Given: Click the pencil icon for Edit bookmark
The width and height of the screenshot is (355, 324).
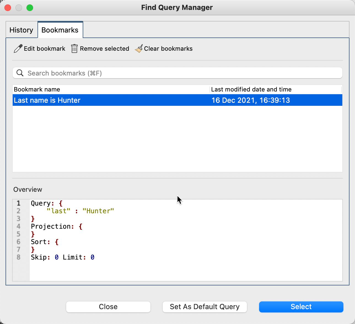Looking at the screenshot, I should pos(18,49).
